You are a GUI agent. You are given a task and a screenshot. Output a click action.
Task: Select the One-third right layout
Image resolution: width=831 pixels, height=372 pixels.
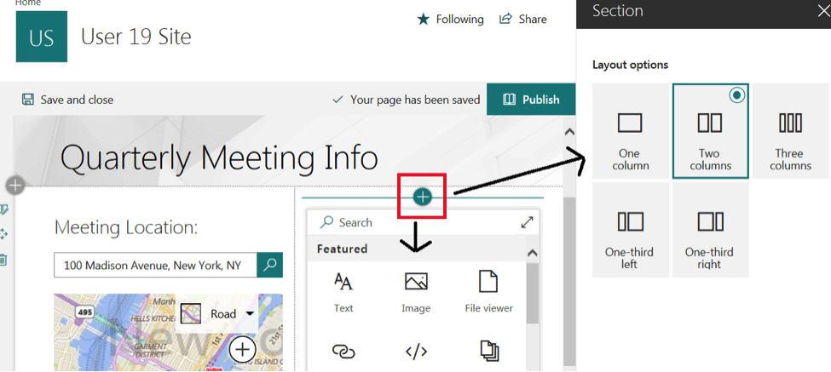tap(710, 230)
